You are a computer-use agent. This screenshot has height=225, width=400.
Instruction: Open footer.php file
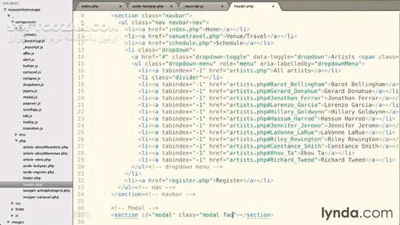pos(31,178)
